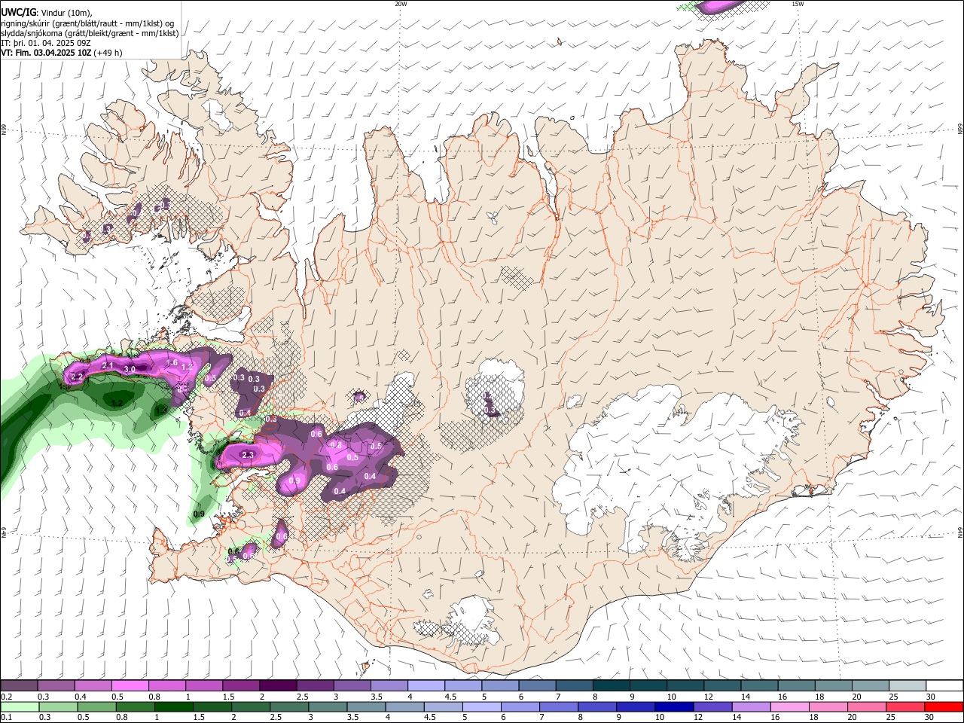Click the white 0.9 snow value label
964x723 pixels.
click(x=294, y=480)
